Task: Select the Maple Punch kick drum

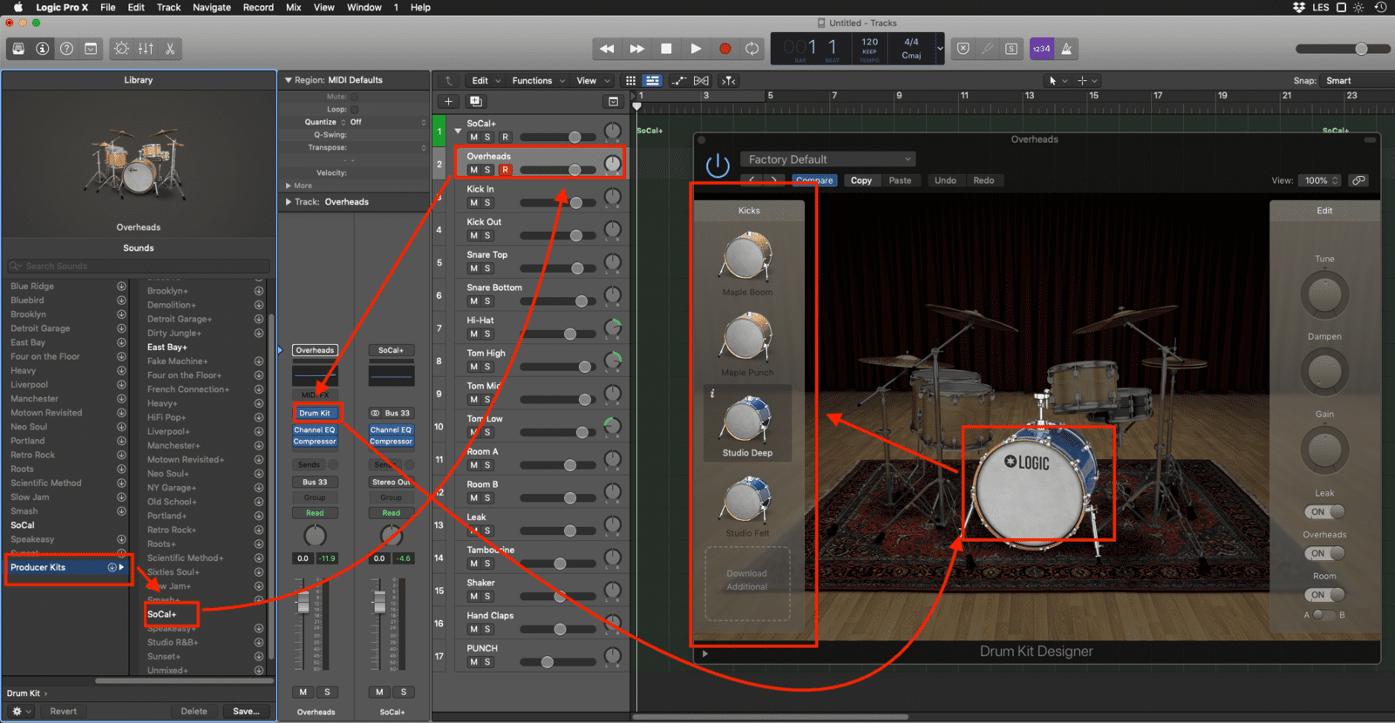Action: click(747, 344)
